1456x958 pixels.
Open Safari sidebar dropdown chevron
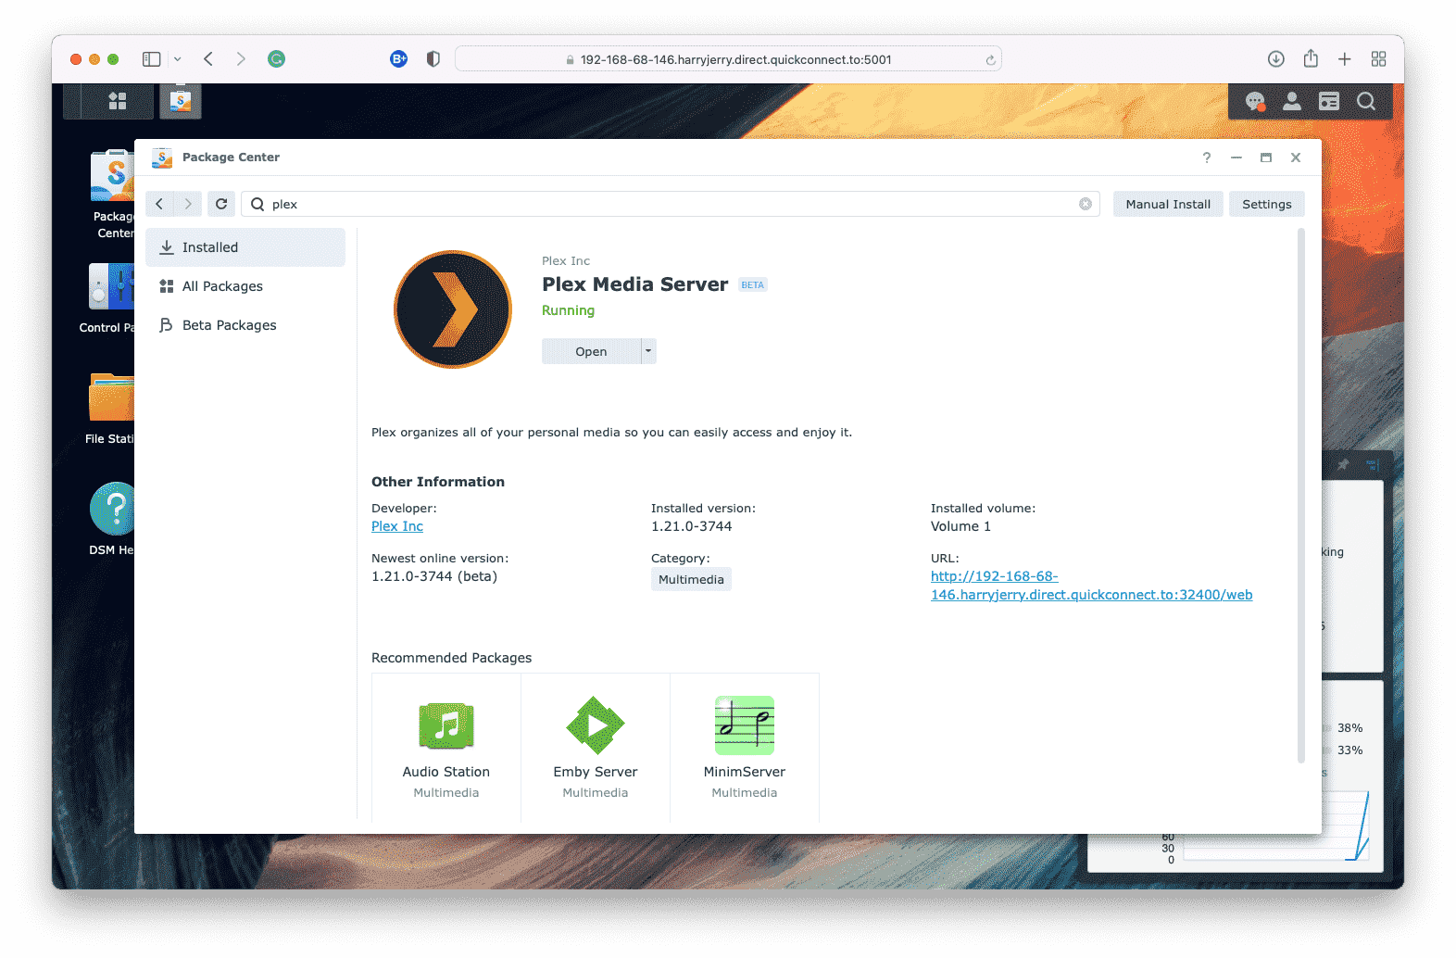click(177, 59)
